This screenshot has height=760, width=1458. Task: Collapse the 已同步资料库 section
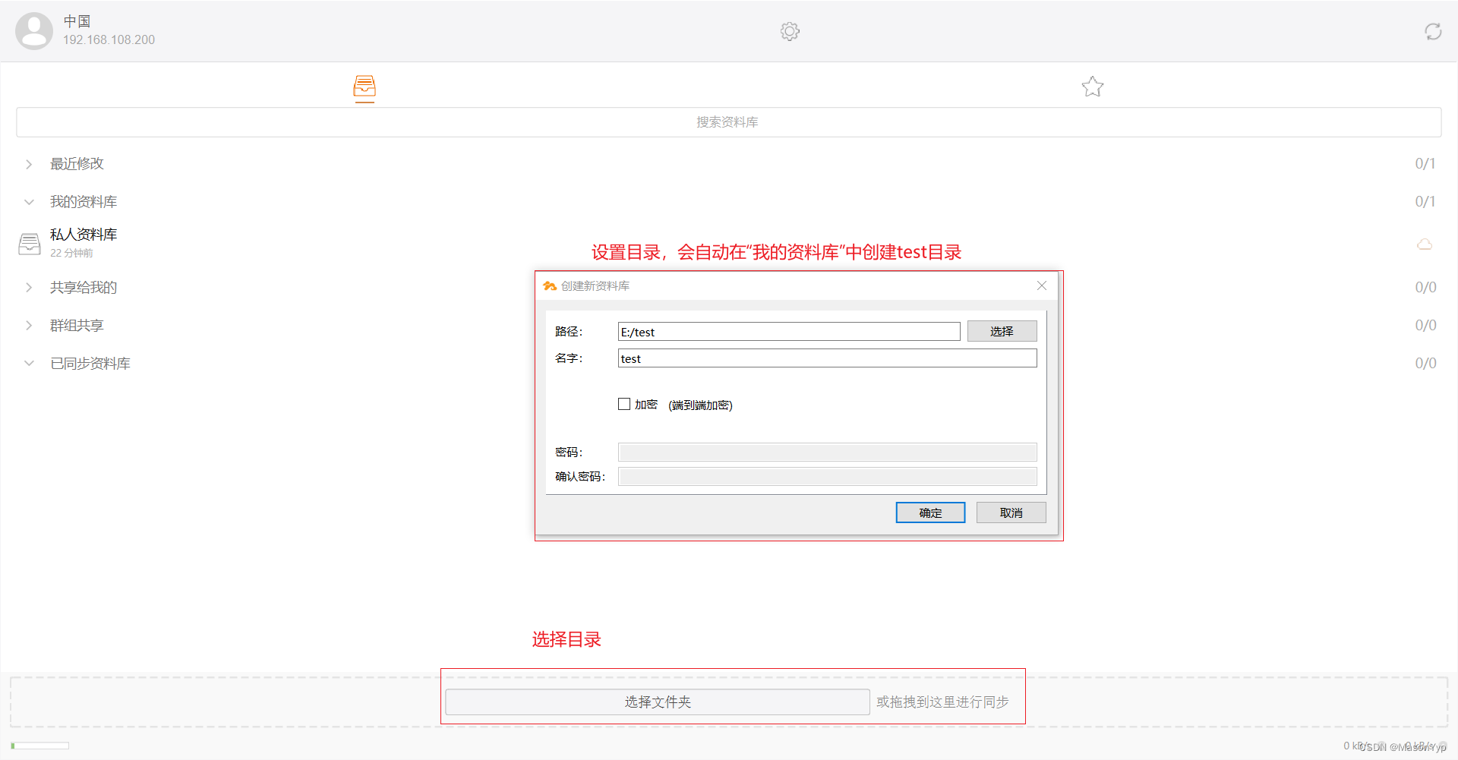[x=29, y=364]
